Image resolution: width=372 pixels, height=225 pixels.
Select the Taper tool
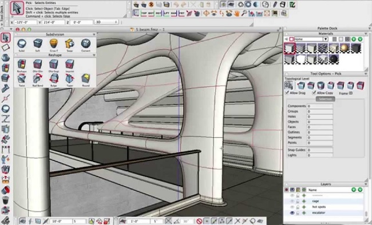point(69,78)
